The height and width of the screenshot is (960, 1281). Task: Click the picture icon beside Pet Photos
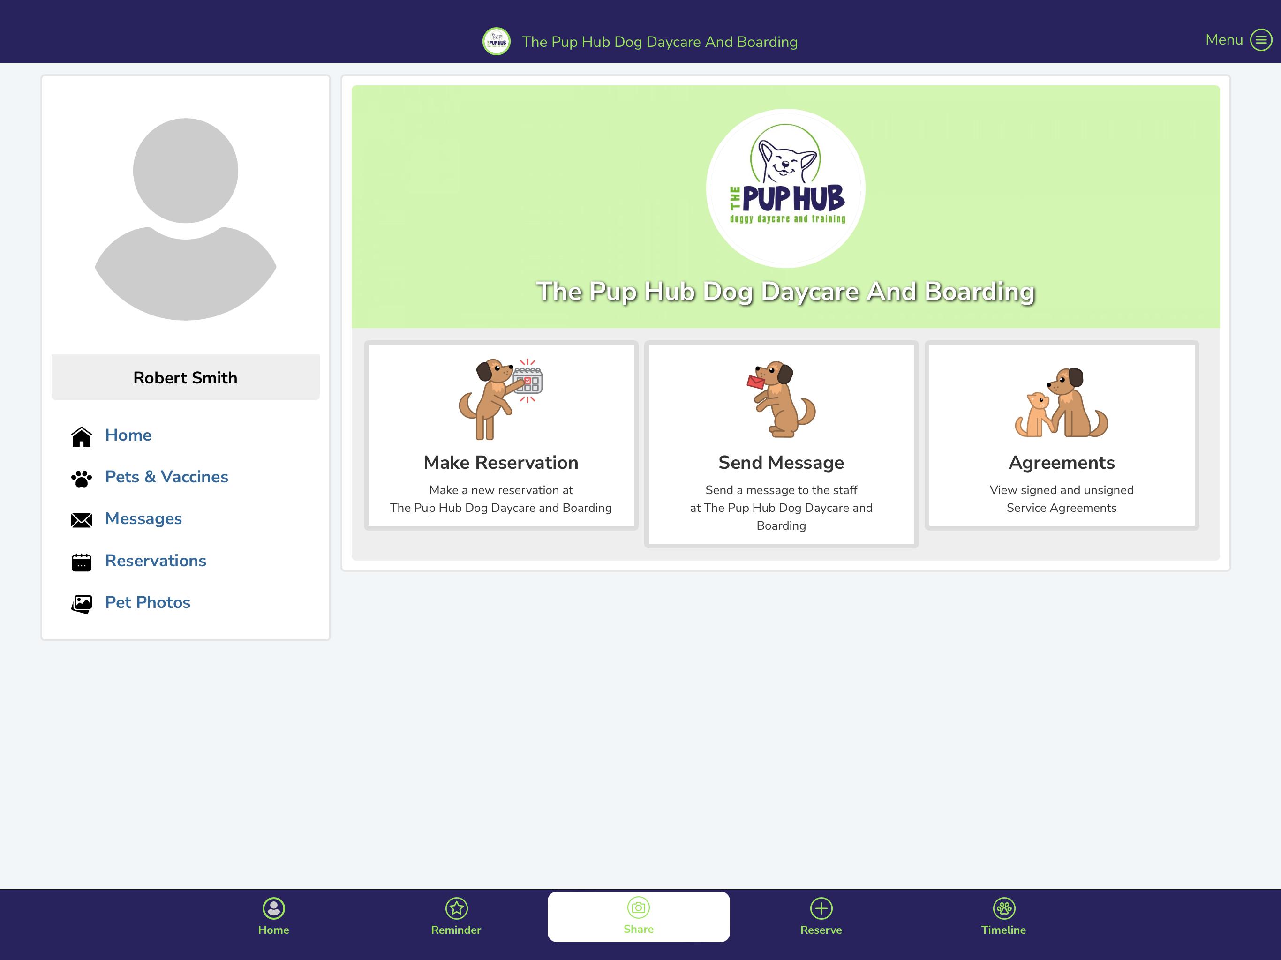tap(82, 604)
